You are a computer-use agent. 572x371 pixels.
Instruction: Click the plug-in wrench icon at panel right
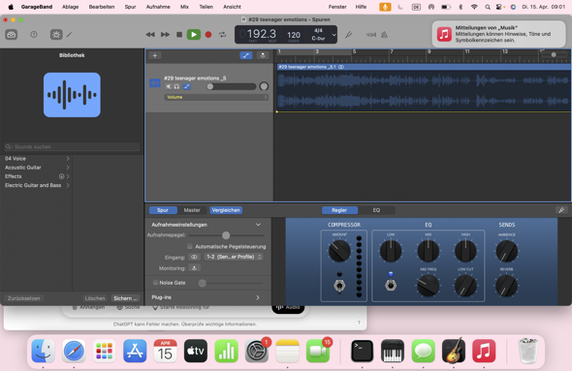click(x=561, y=210)
